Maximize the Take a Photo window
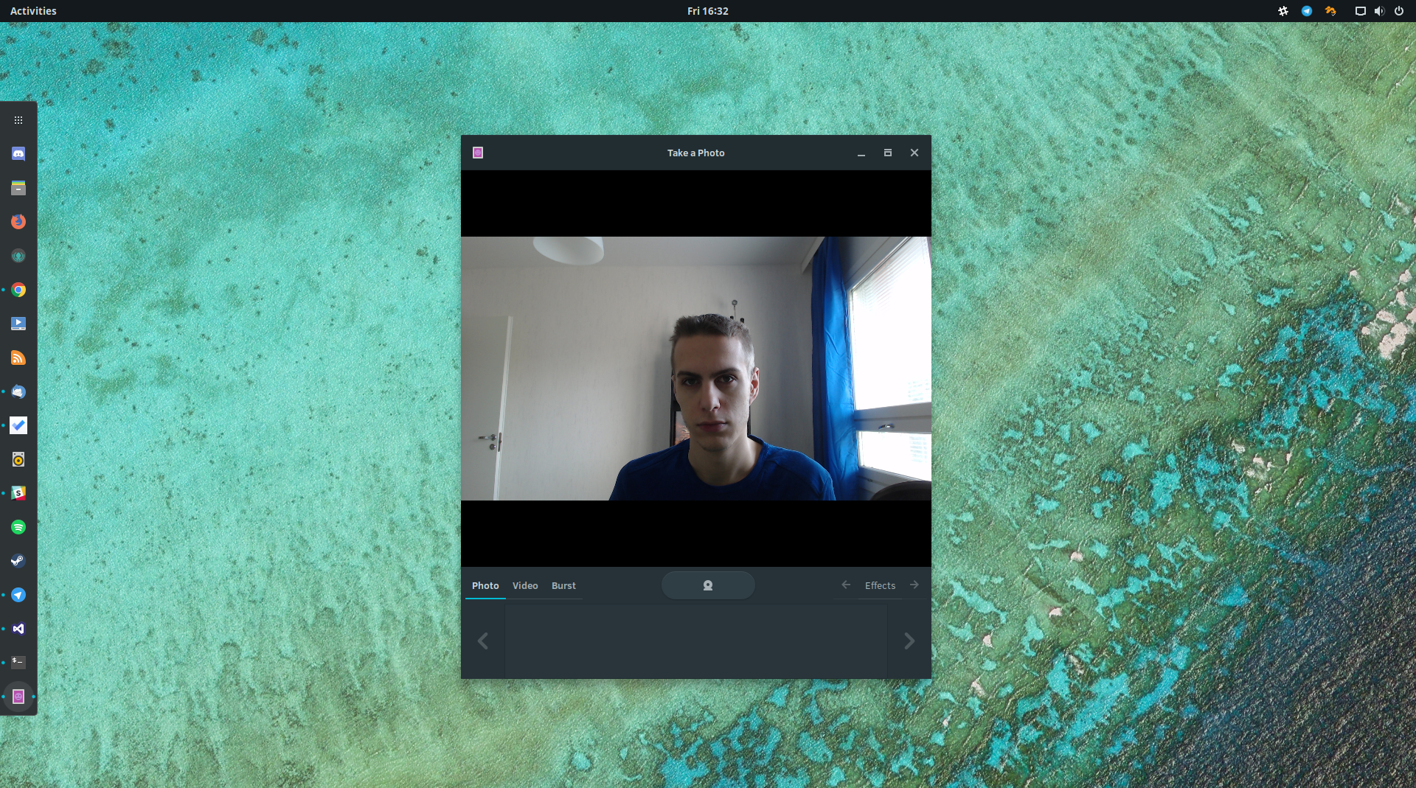1416x788 pixels. click(887, 153)
